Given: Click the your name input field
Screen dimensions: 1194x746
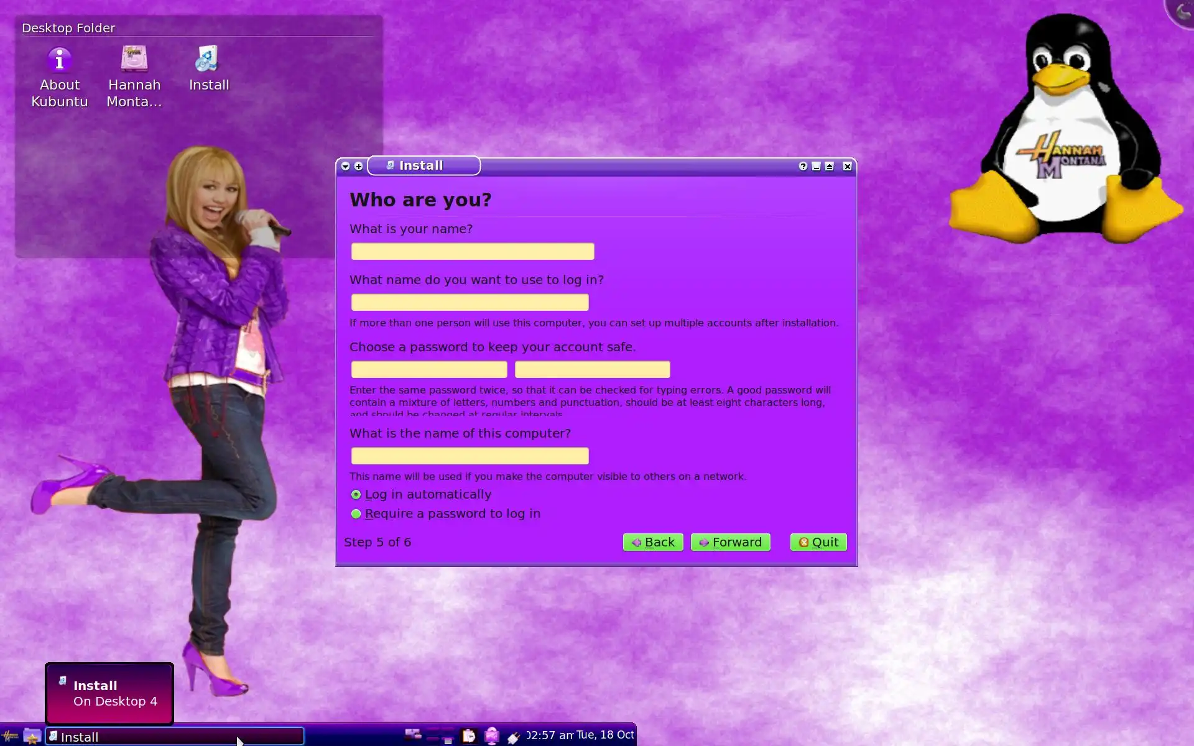Looking at the screenshot, I should [x=472, y=252].
